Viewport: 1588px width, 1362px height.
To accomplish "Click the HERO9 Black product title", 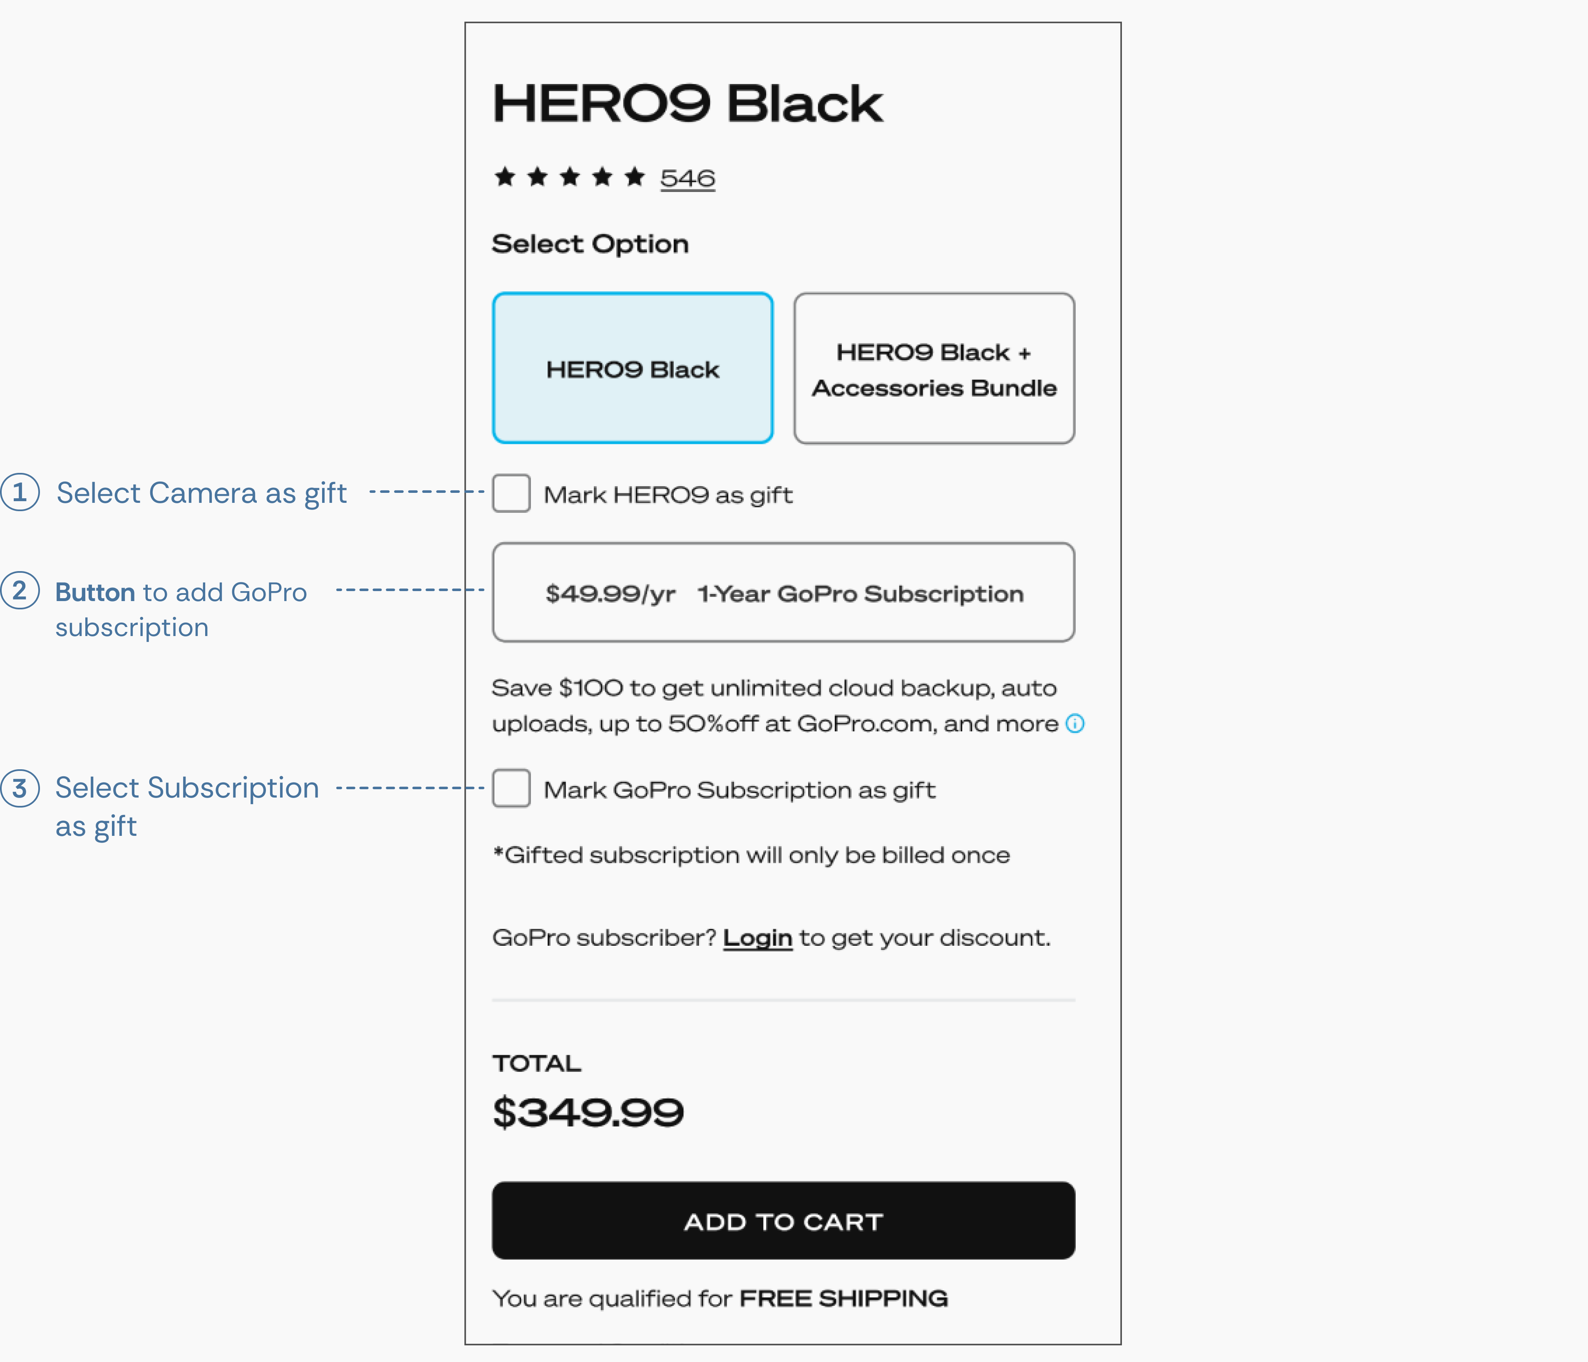I will 687,104.
